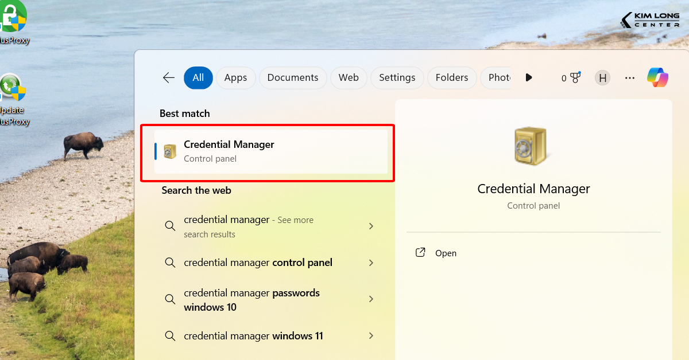This screenshot has height=360, width=689.
Task: Click the arrow to reveal more filter tabs
Action: [x=528, y=77]
